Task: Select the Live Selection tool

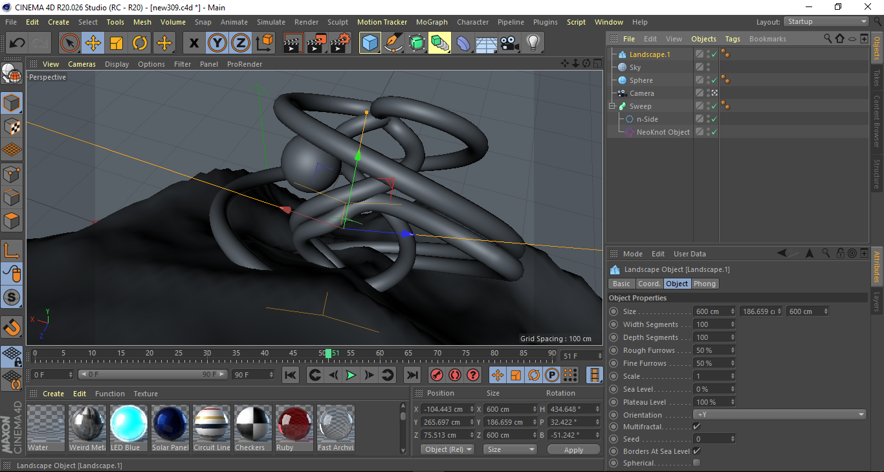Action: pos(70,43)
